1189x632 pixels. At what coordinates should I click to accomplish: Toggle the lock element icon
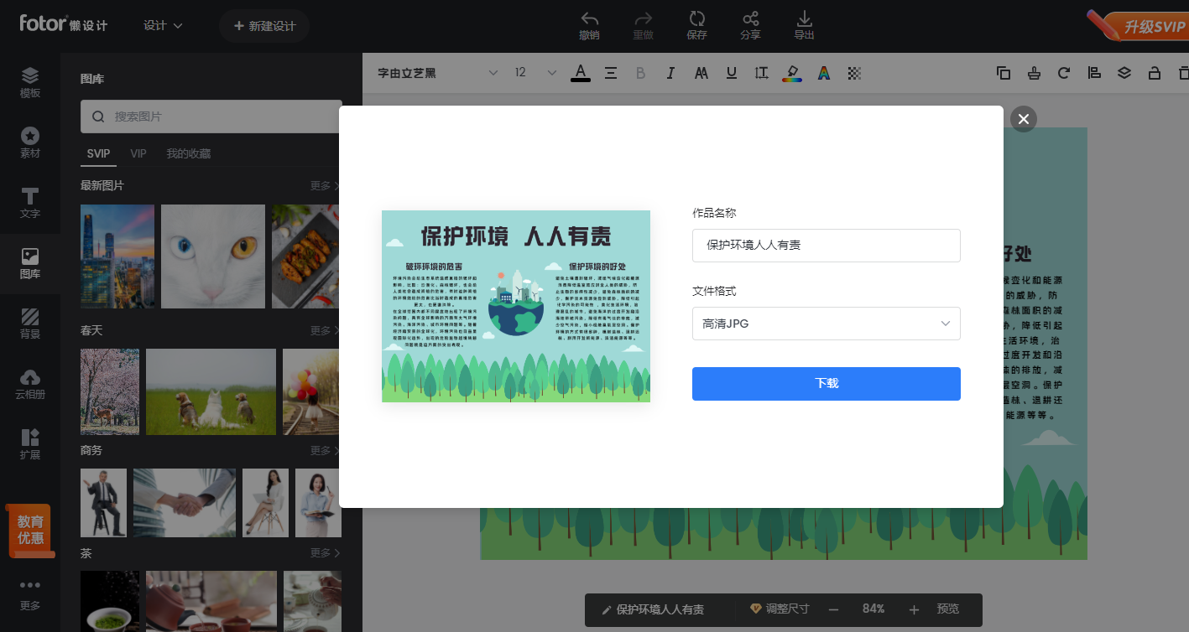coord(1155,73)
